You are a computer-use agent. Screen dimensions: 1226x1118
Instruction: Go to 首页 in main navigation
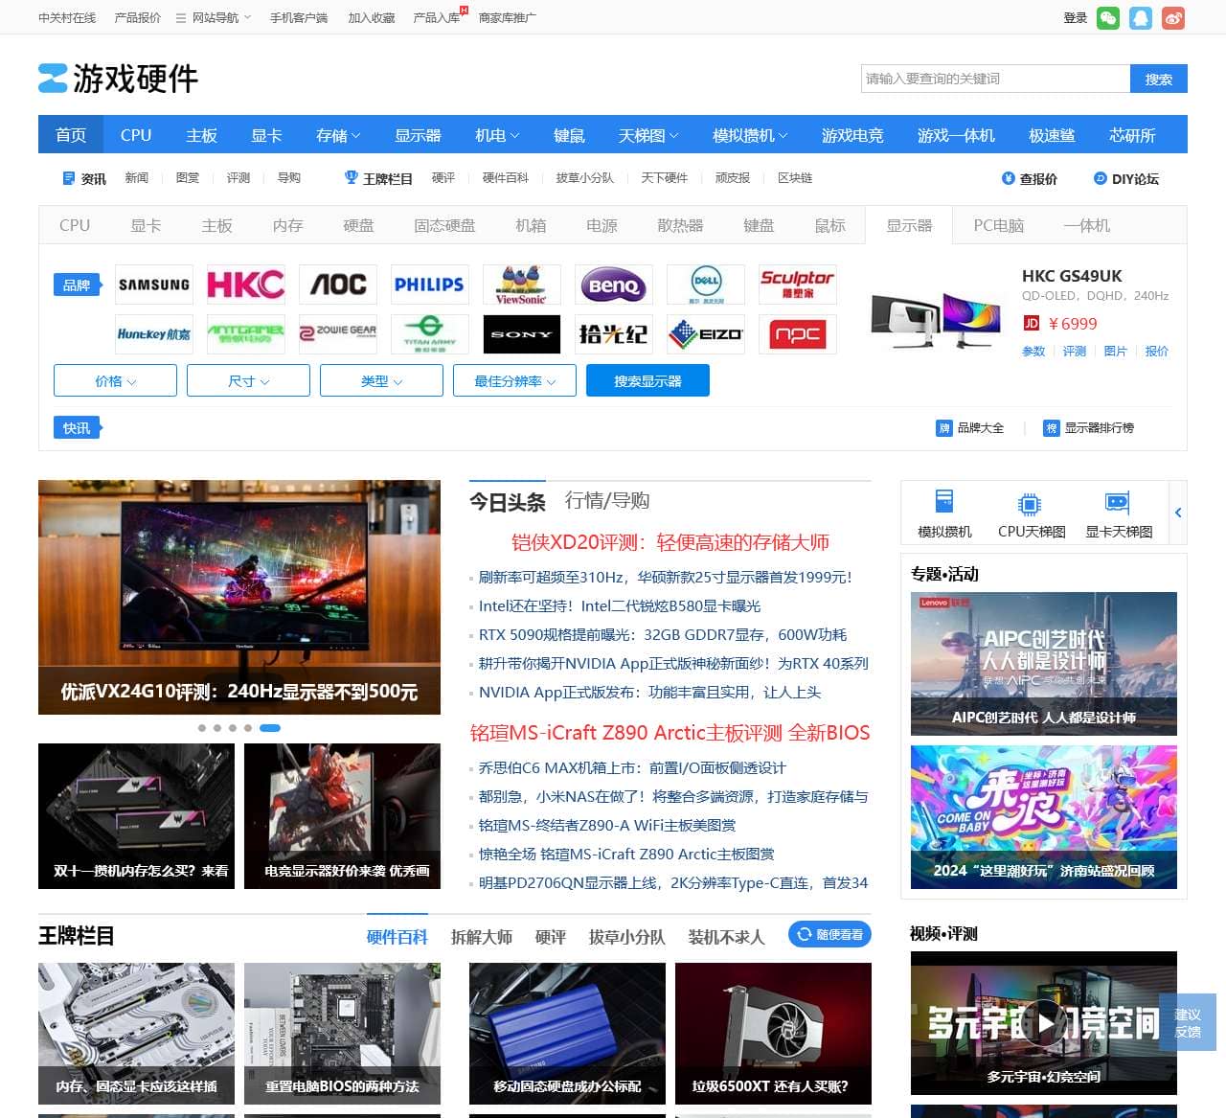71,135
